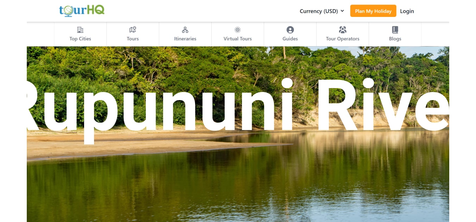Open the Login link
The height and width of the screenshot is (222, 476).
[x=407, y=11]
